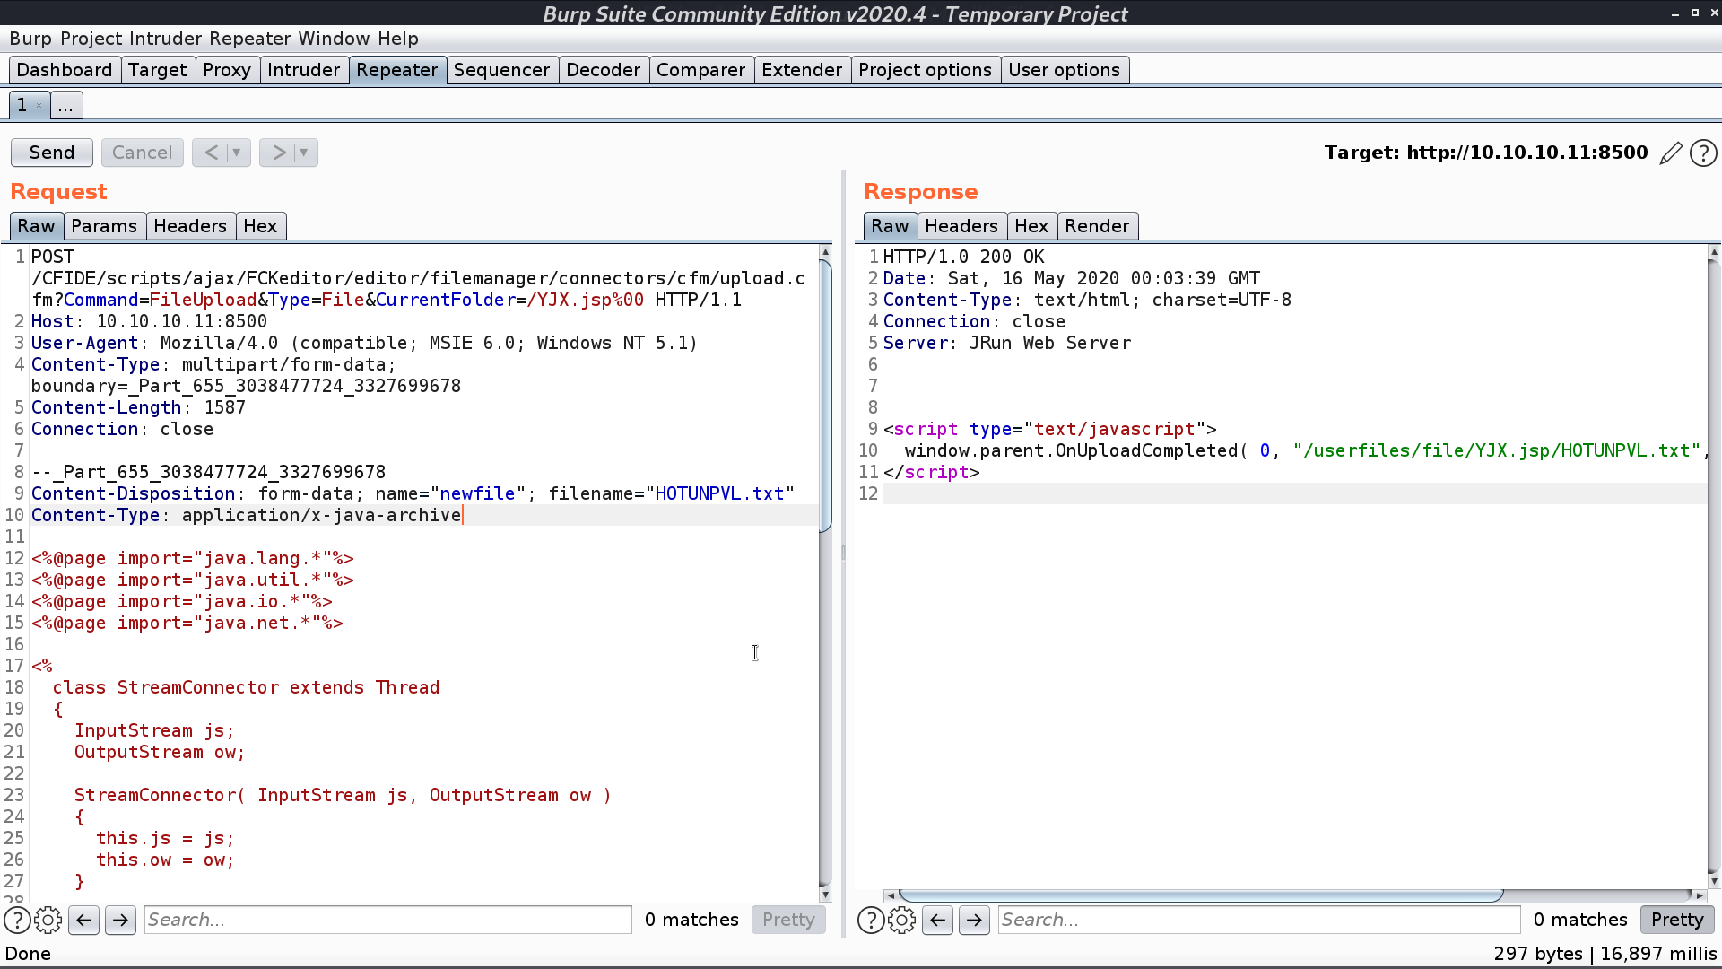Click the Content-Length value 1587
Image resolution: width=1722 pixels, height=969 pixels.
(x=225, y=407)
